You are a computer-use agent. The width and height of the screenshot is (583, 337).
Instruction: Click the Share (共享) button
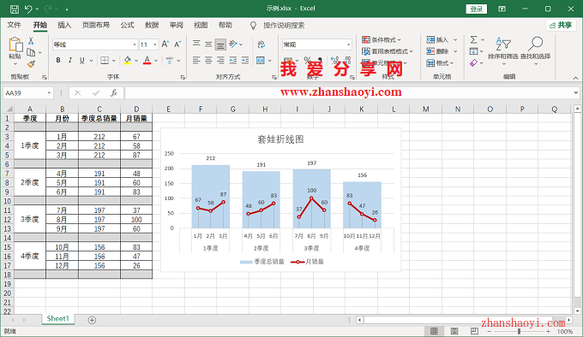561,25
